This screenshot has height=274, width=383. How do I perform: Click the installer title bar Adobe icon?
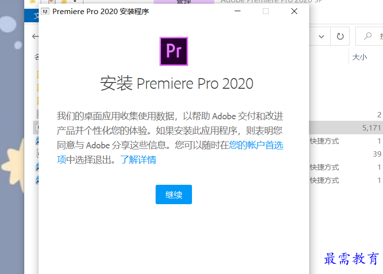pos(45,11)
